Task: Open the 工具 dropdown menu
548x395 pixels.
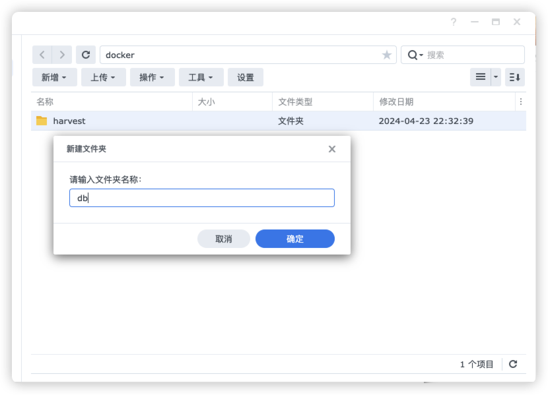Action: pyautogui.click(x=201, y=77)
